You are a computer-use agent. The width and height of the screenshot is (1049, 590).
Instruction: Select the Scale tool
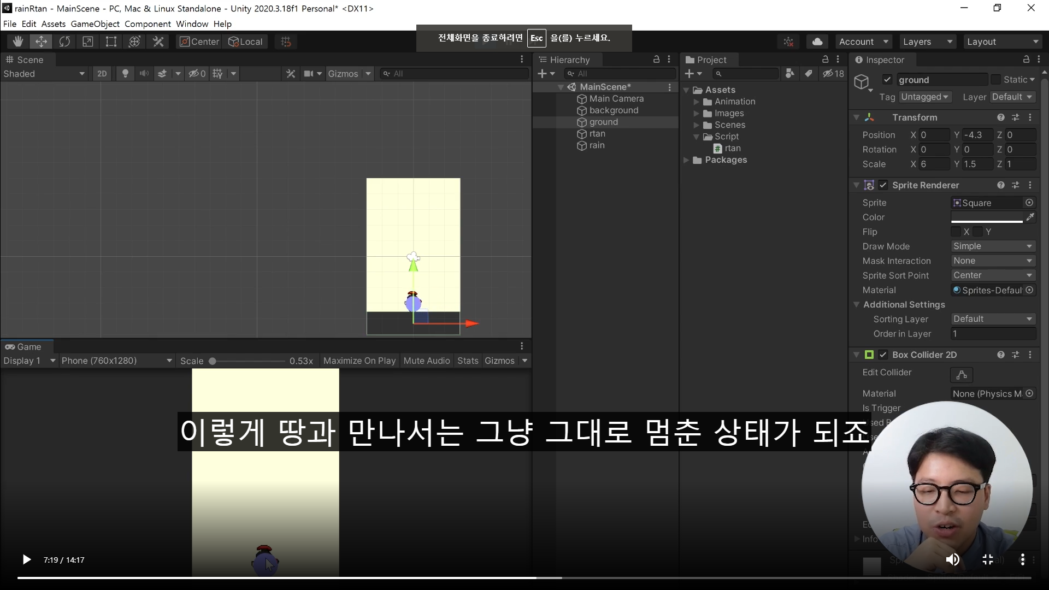87,42
